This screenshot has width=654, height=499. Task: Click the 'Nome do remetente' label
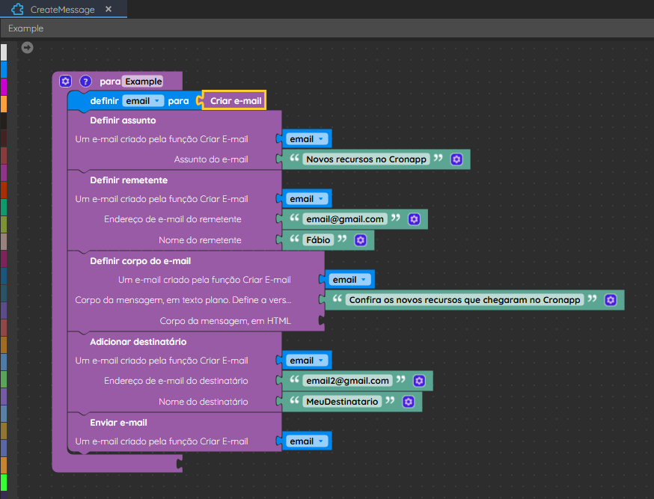[200, 240]
